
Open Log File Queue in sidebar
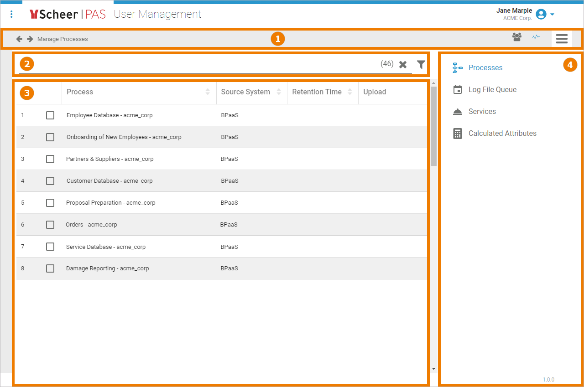492,90
